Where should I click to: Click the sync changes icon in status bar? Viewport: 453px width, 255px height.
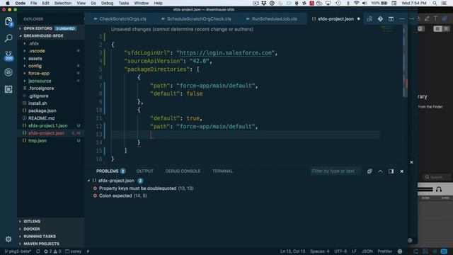[38, 251]
